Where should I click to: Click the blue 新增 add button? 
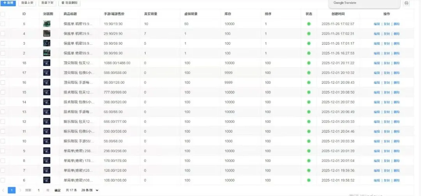[x=8, y=3]
